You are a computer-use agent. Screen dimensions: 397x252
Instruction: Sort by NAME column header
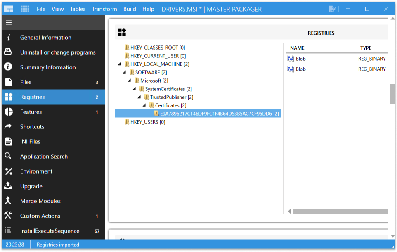[321, 48]
